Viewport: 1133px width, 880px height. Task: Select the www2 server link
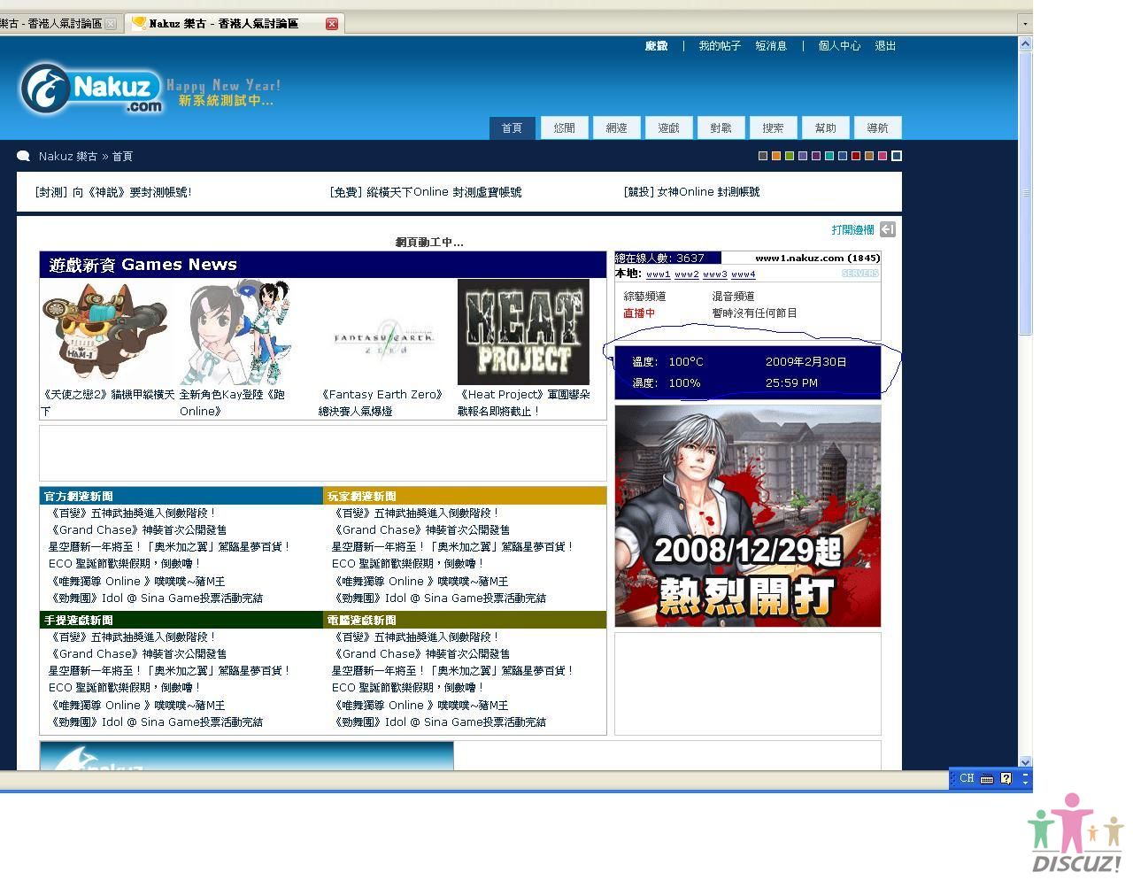686,274
